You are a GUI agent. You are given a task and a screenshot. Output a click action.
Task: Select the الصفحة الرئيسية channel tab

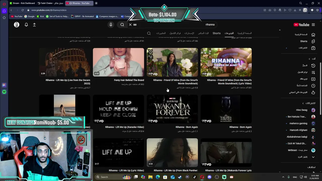[245, 33]
